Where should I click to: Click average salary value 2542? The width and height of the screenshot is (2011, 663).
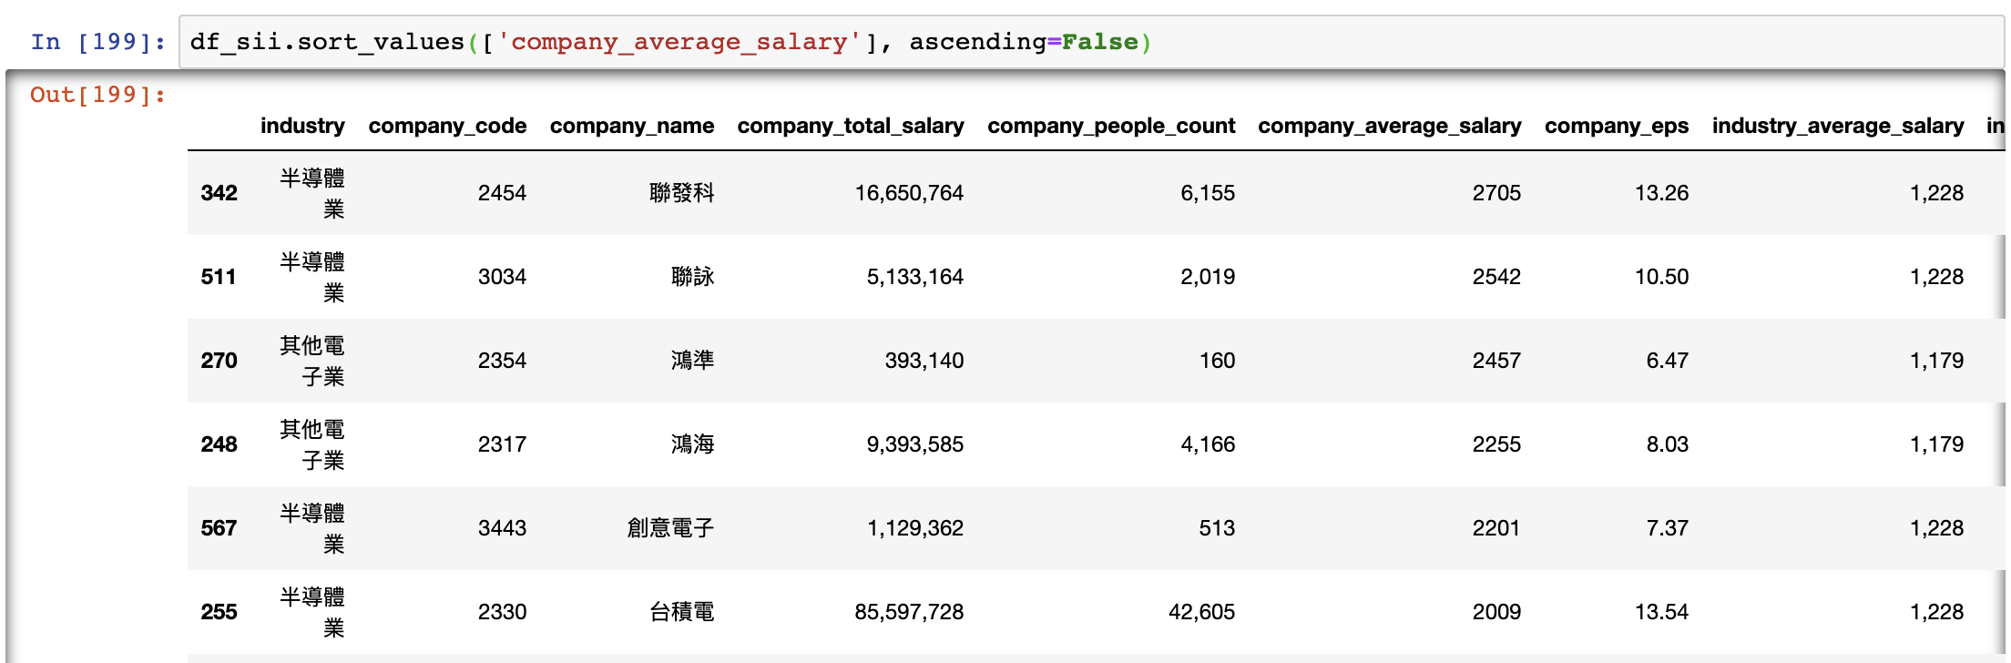[x=1496, y=277]
